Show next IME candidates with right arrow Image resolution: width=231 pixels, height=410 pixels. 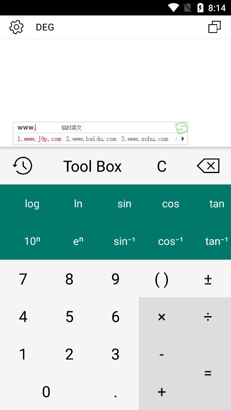(183, 139)
